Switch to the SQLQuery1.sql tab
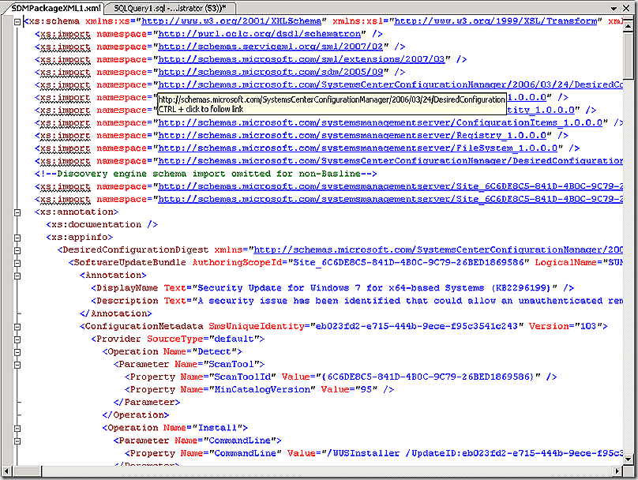This screenshot has width=638, height=480. tap(170, 8)
